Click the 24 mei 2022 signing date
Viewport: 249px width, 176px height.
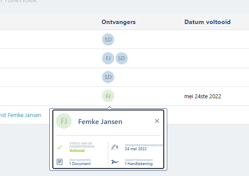tap(135, 149)
